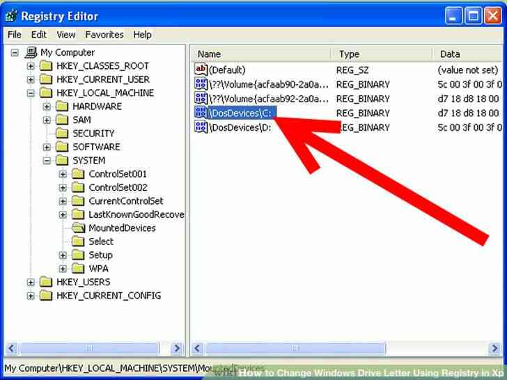Image resolution: width=507 pixels, height=380 pixels.
Task: Select the LastKnownGoodRecovery tree label
Action: pyautogui.click(x=136, y=214)
